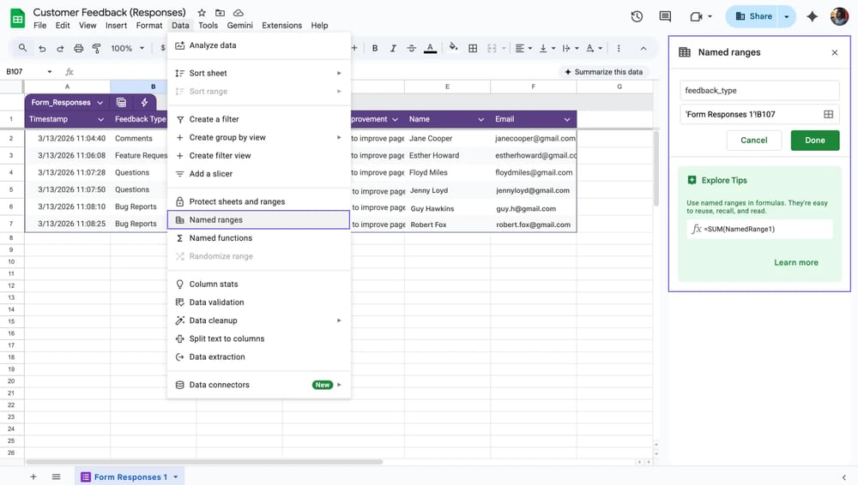Star this spreadsheet document
This screenshot has height=485, width=858.
click(202, 13)
